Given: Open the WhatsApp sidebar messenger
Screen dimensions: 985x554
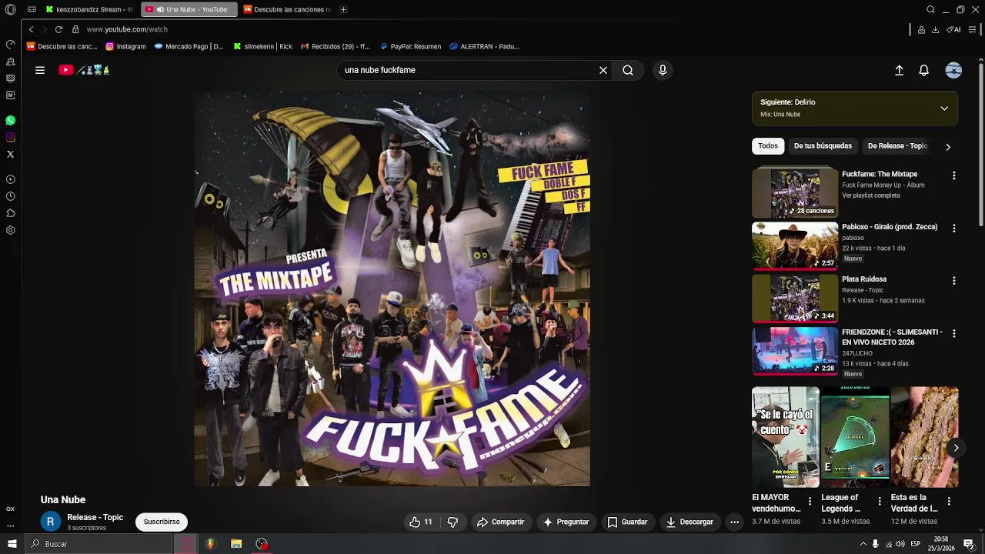Looking at the screenshot, I should point(10,121).
